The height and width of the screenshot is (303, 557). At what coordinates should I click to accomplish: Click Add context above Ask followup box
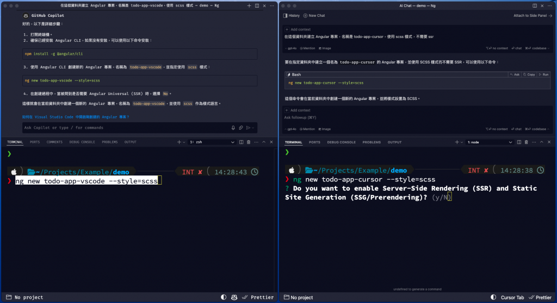pyautogui.click(x=298, y=110)
